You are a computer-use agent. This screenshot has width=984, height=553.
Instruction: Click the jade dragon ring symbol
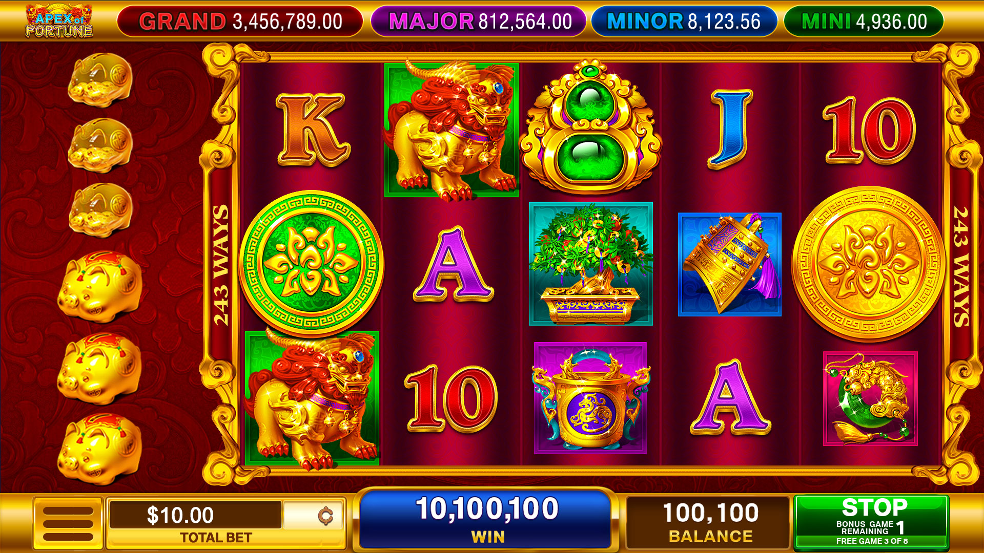coord(870,398)
